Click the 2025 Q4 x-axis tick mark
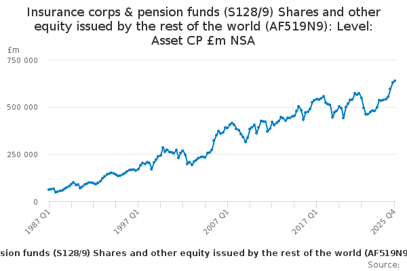407x271 pixels. click(395, 204)
